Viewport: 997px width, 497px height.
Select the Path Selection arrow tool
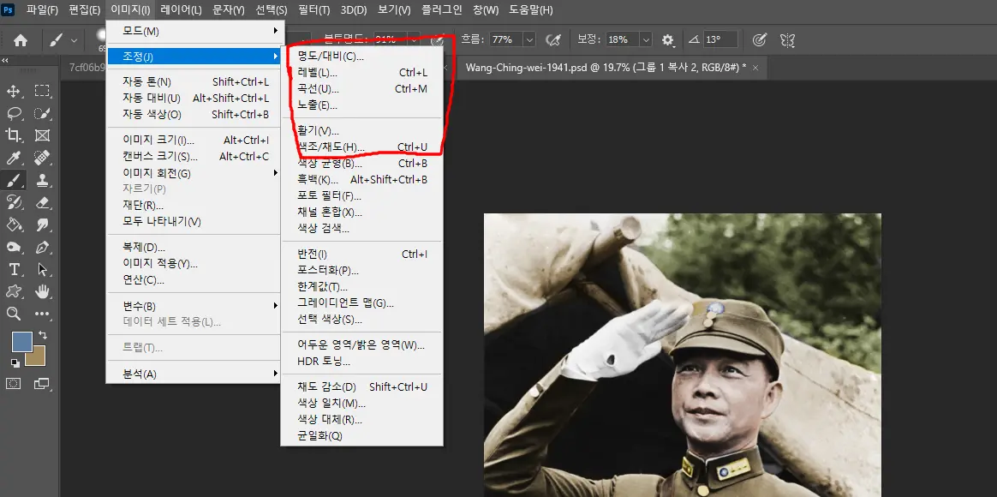pyautogui.click(x=42, y=269)
